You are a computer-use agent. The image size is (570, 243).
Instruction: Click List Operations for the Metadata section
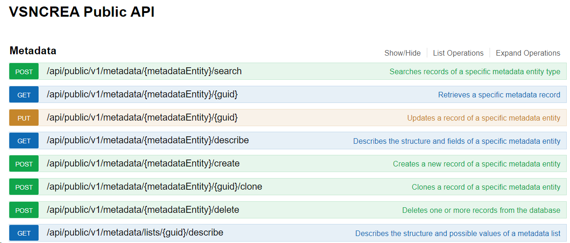tap(458, 53)
